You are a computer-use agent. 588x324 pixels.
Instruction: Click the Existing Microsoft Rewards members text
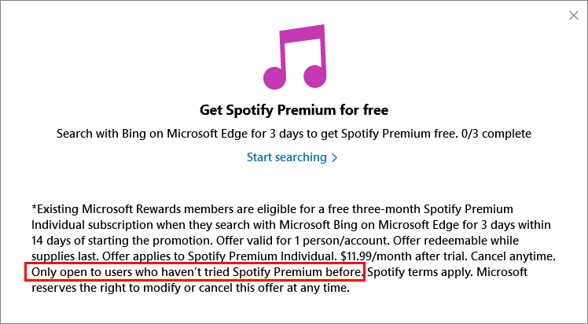point(123,209)
